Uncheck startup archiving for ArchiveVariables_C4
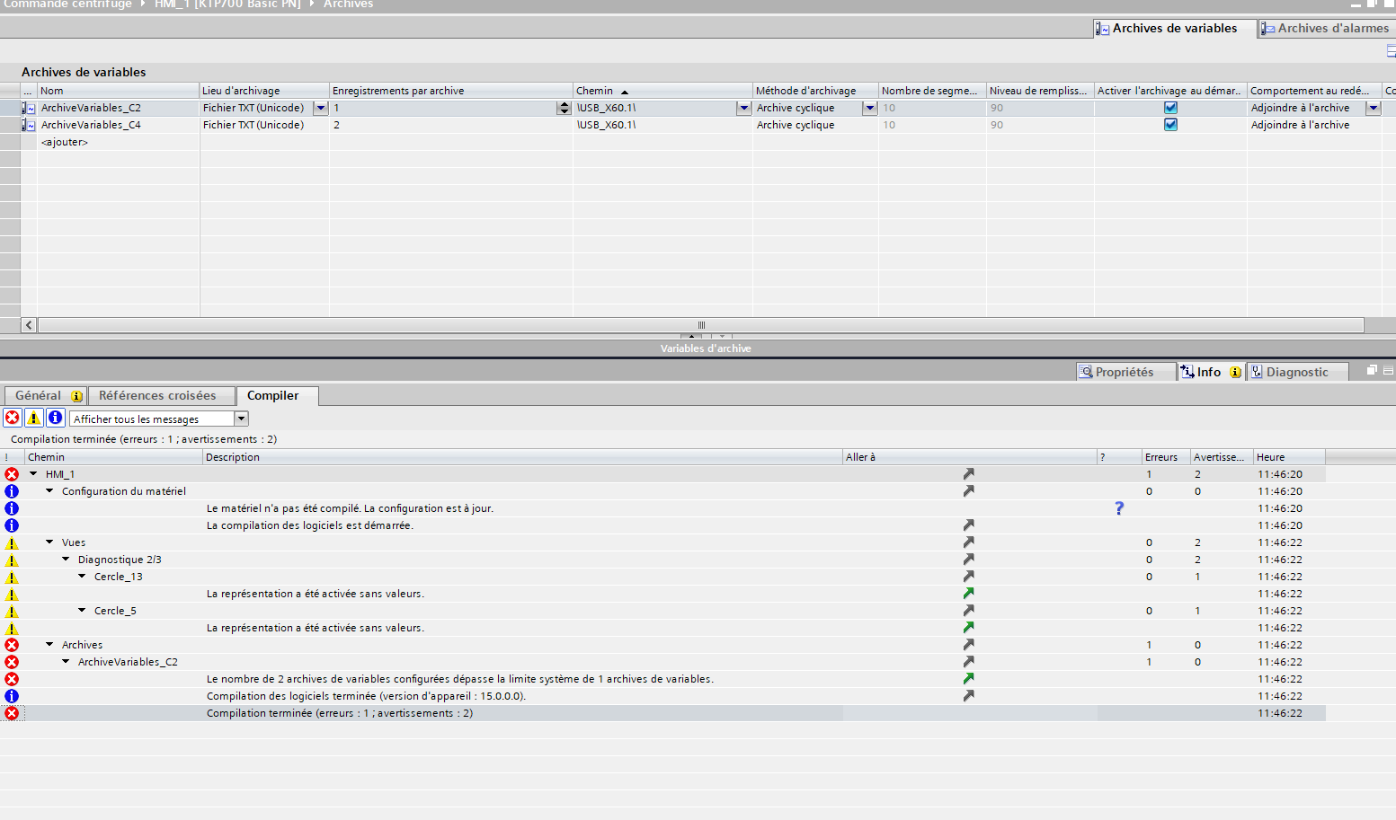Image resolution: width=1396 pixels, height=820 pixels. pyautogui.click(x=1170, y=125)
